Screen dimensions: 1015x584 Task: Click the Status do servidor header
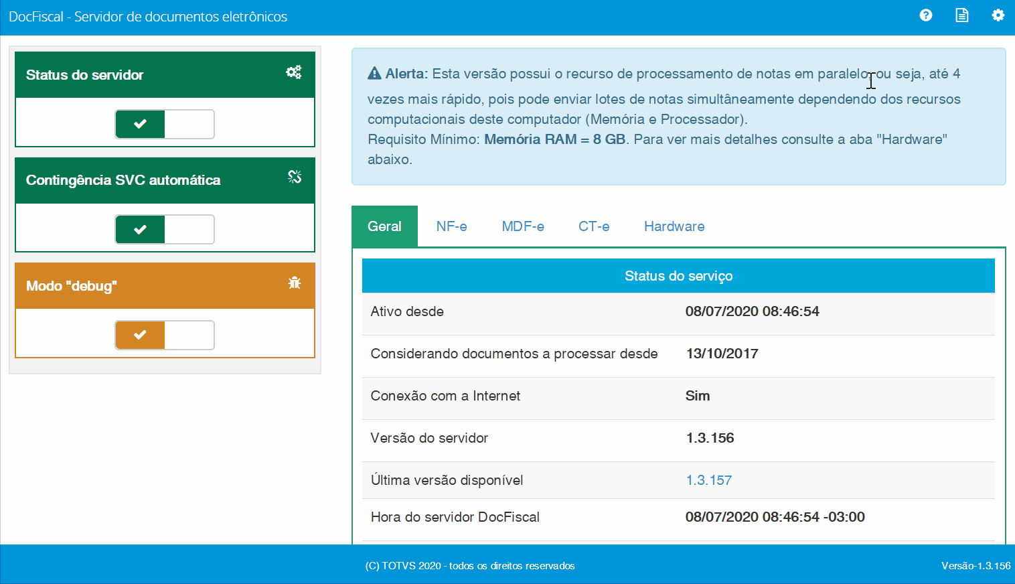click(165, 75)
